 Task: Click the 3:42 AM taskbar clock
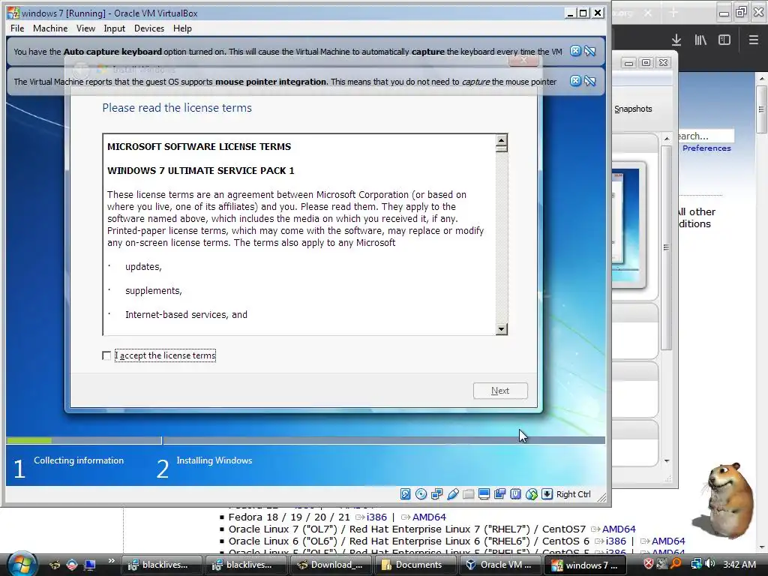click(x=739, y=565)
